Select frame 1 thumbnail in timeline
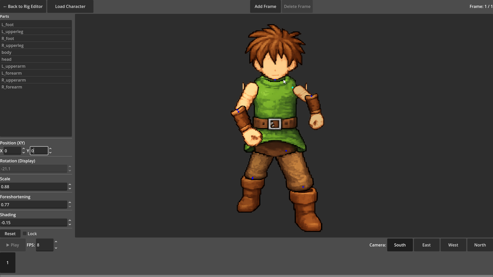This screenshot has width=493, height=277. pyautogui.click(x=8, y=263)
